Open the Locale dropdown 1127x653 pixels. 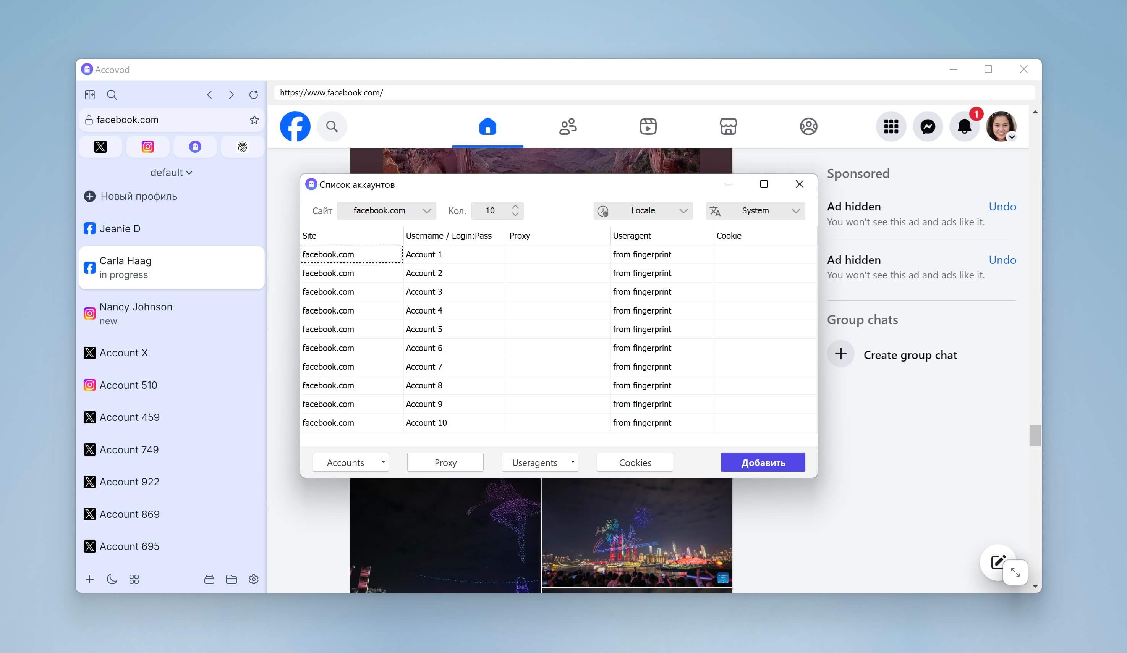[643, 210]
